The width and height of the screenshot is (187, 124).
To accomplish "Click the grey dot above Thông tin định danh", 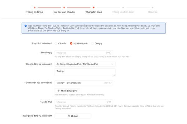I will click(123, 7).
